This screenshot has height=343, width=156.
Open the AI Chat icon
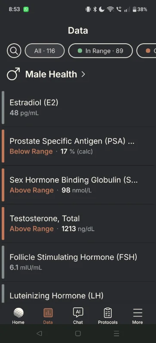(x=78, y=313)
